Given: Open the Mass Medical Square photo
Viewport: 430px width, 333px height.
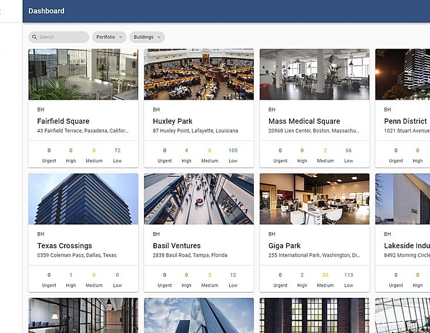Looking at the screenshot, I should pyautogui.click(x=314, y=74).
